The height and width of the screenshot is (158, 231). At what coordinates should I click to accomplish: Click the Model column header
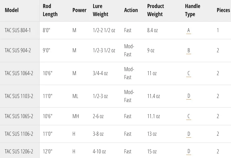pyautogui.click(x=12, y=10)
